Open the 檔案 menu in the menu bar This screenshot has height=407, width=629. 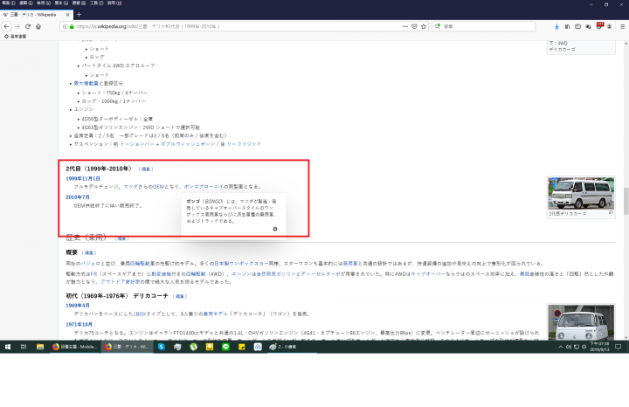point(9,3)
